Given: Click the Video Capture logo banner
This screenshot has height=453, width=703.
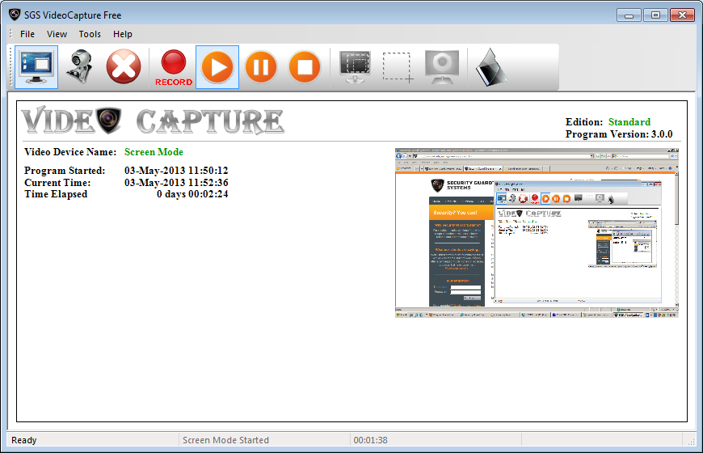Looking at the screenshot, I should pos(153,121).
